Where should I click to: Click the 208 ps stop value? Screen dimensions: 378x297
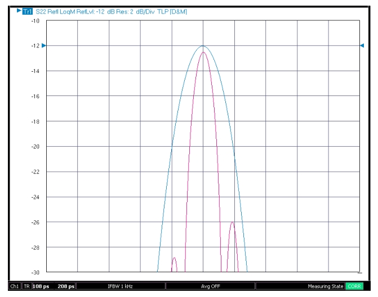click(66, 286)
